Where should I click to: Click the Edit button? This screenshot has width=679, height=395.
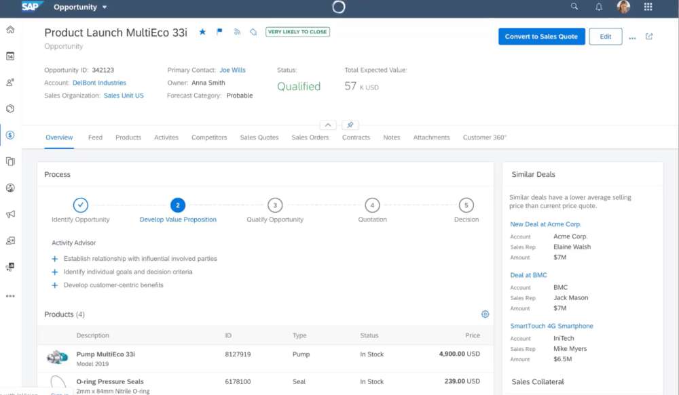click(606, 37)
